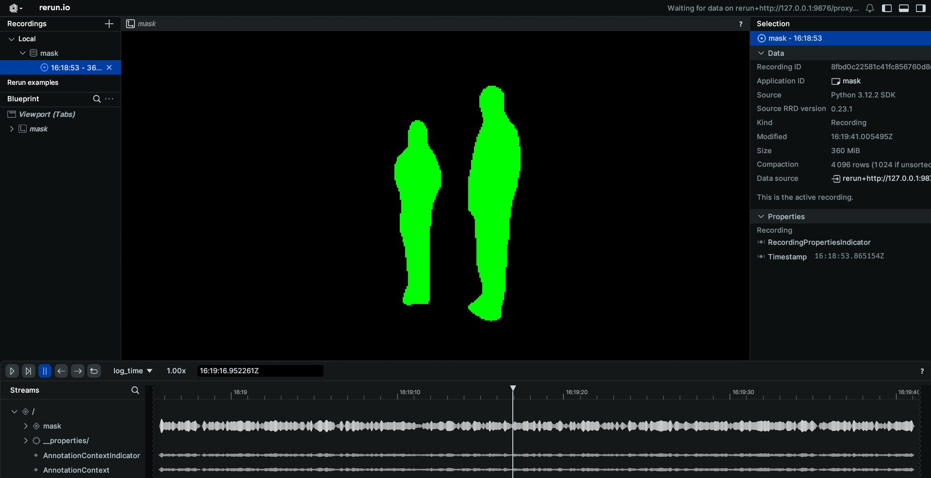Open the notifications bell icon

click(870, 8)
